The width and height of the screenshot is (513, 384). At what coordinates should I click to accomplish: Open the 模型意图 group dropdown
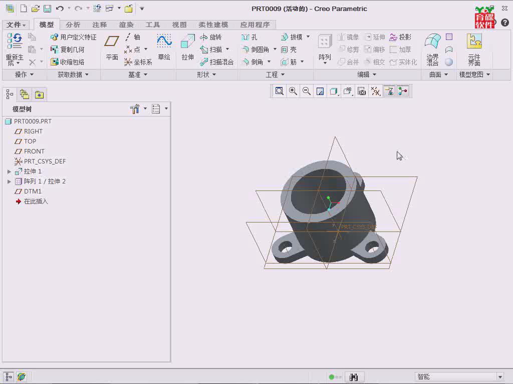[474, 75]
